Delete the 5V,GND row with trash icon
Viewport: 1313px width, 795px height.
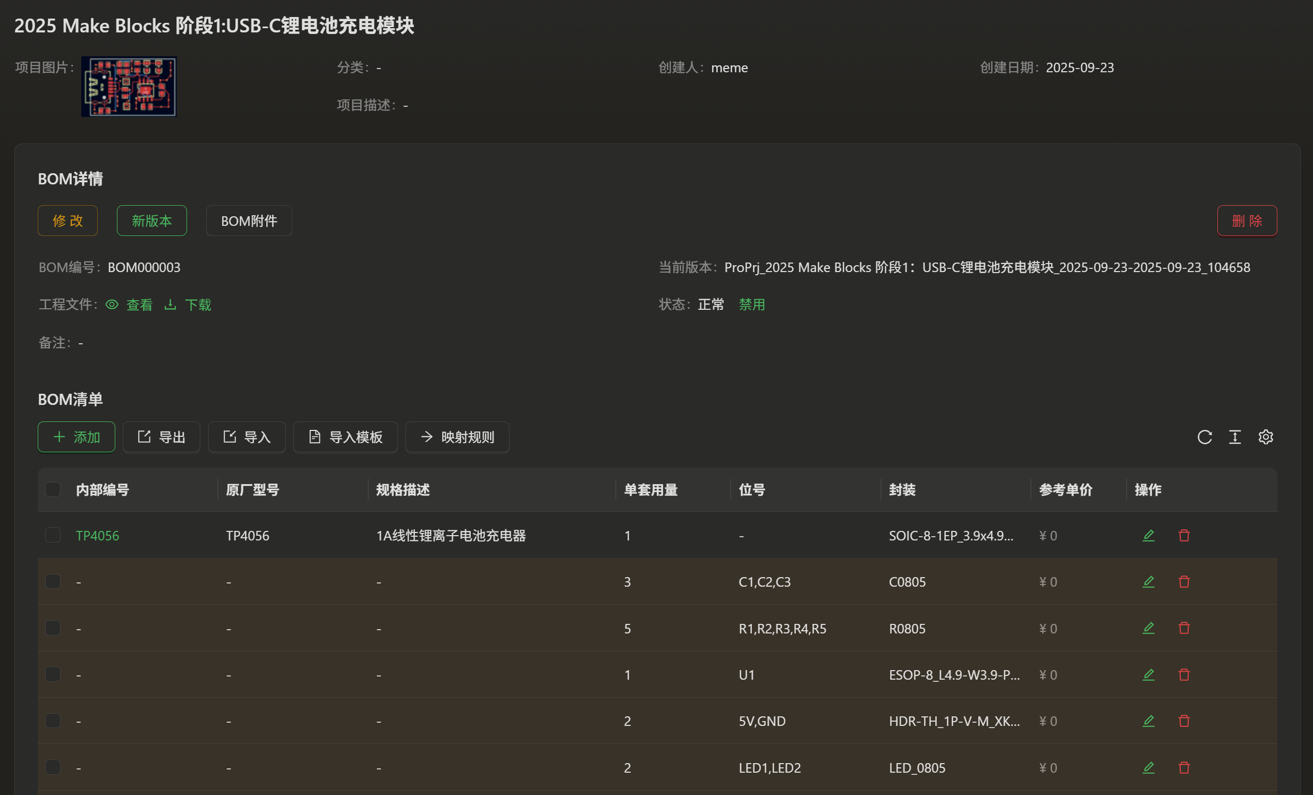(1184, 721)
